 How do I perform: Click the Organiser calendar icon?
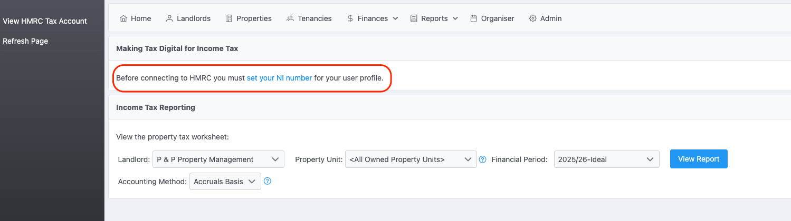pos(474,18)
